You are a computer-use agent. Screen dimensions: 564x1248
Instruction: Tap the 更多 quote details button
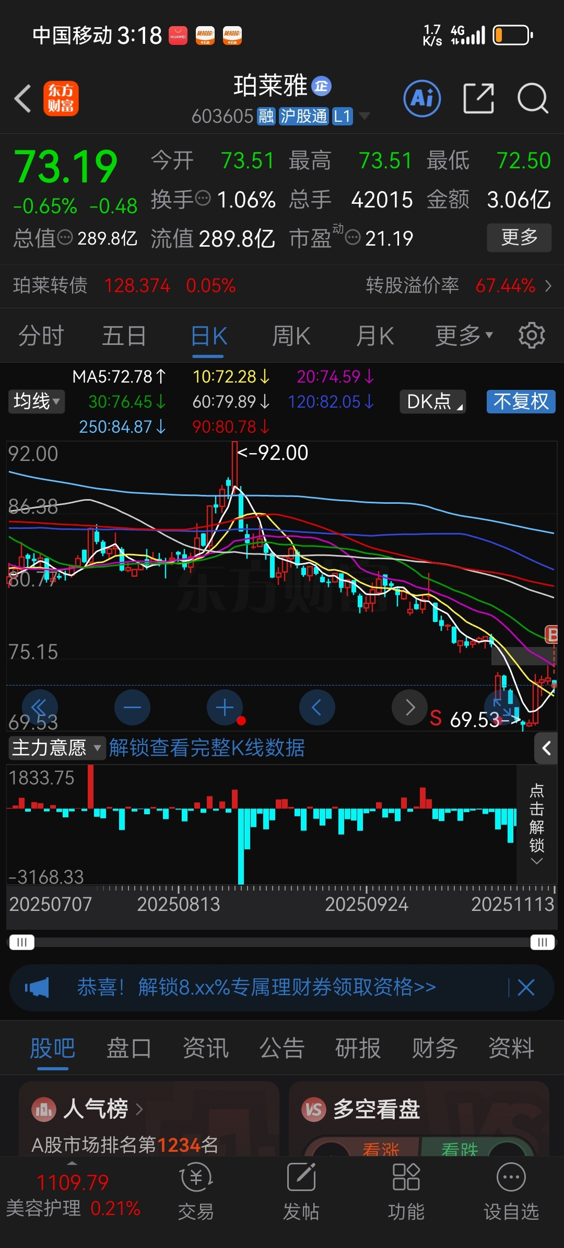click(519, 237)
